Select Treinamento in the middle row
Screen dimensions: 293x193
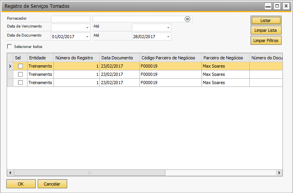(x=40, y=74)
